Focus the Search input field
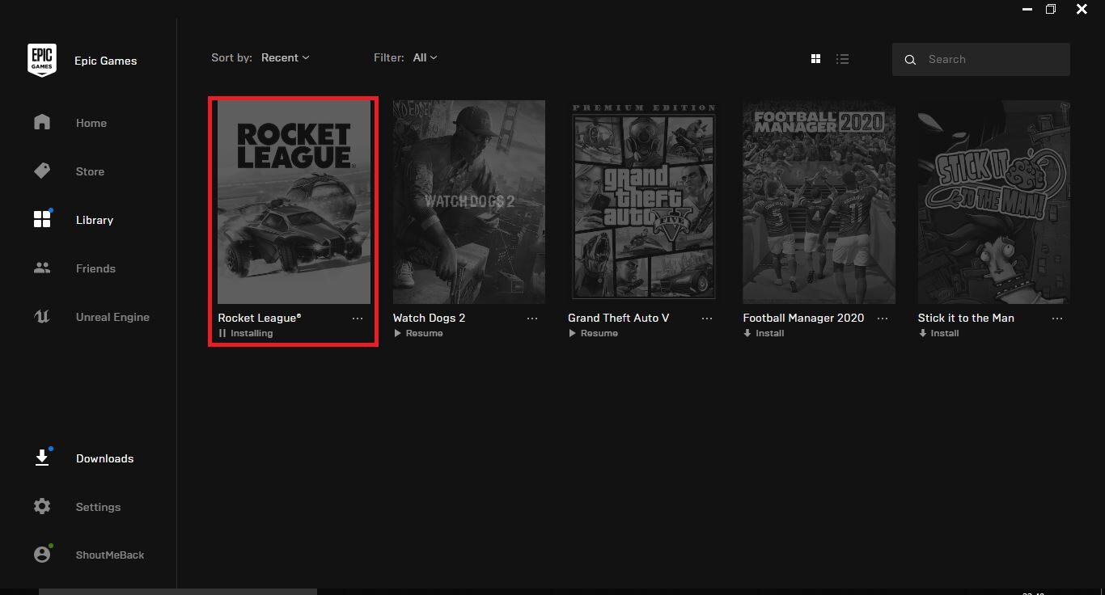Viewport: 1105px width, 595px height. [981, 60]
